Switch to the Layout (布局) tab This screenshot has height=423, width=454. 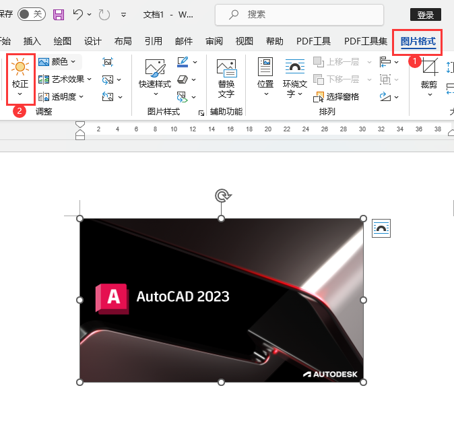[x=123, y=41]
